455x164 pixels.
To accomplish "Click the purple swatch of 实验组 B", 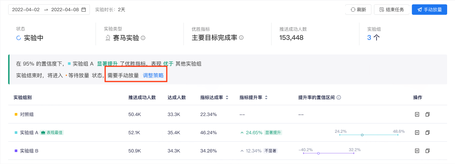I will (x=16, y=151).
